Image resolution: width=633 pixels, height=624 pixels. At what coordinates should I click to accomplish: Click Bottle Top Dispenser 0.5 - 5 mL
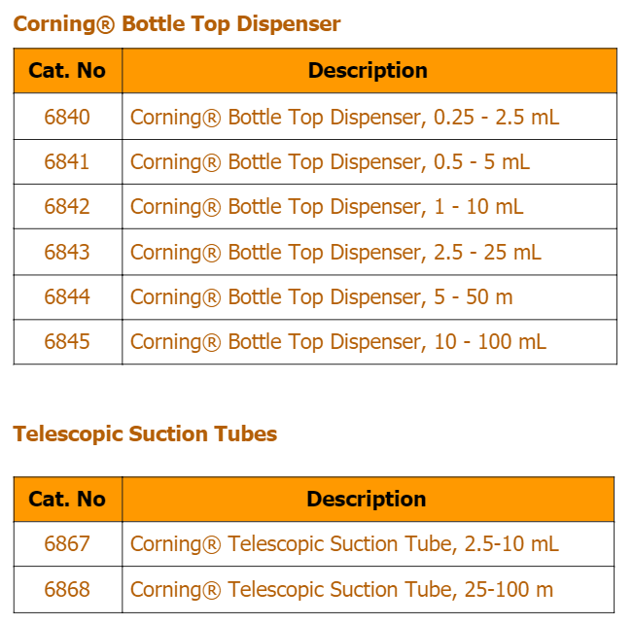[330, 162]
